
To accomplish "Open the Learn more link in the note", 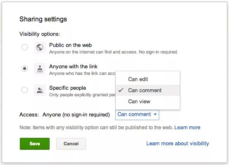I will tap(187, 128).
